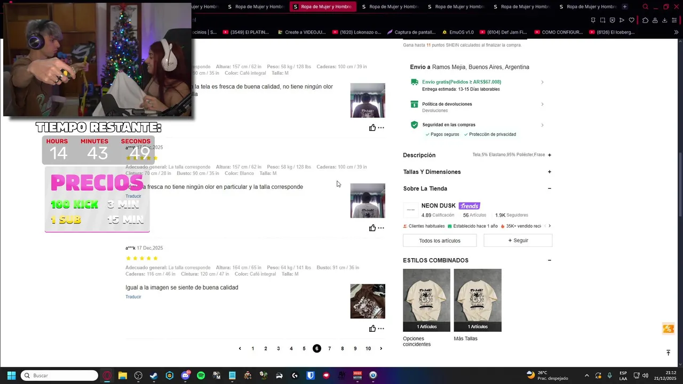
Task: Go to the previous reviews page arrow
Action: [x=240, y=349]
